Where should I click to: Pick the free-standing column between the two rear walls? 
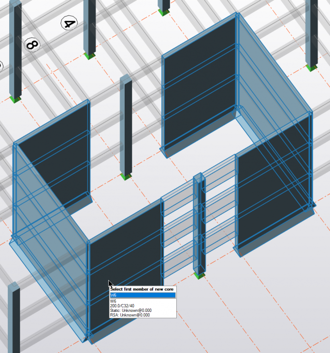pyautogui.click(x=126, y=125)
